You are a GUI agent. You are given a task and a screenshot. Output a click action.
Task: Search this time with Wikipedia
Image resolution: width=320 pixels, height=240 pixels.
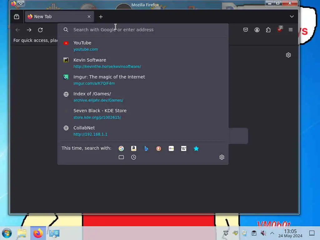184,148
